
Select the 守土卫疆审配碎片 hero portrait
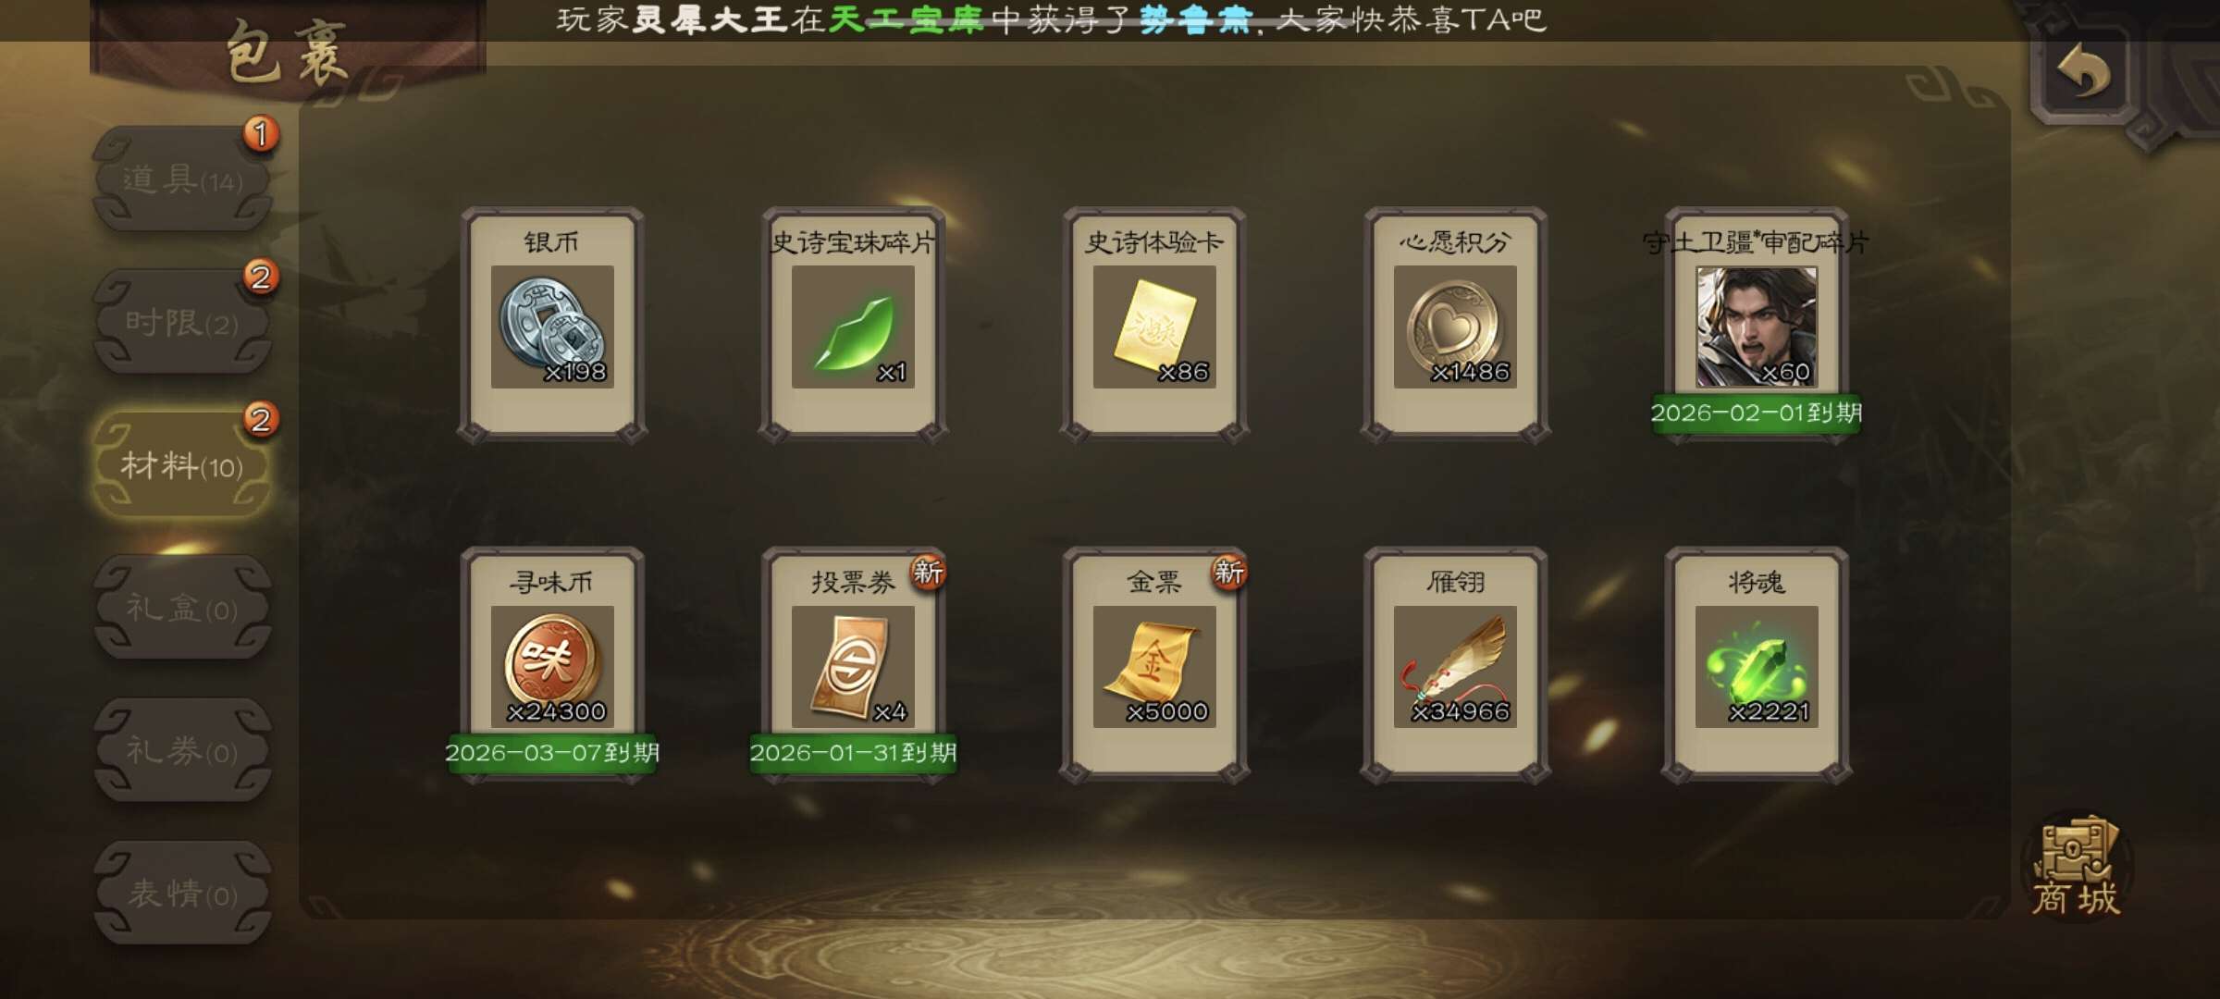(1756, 326)
